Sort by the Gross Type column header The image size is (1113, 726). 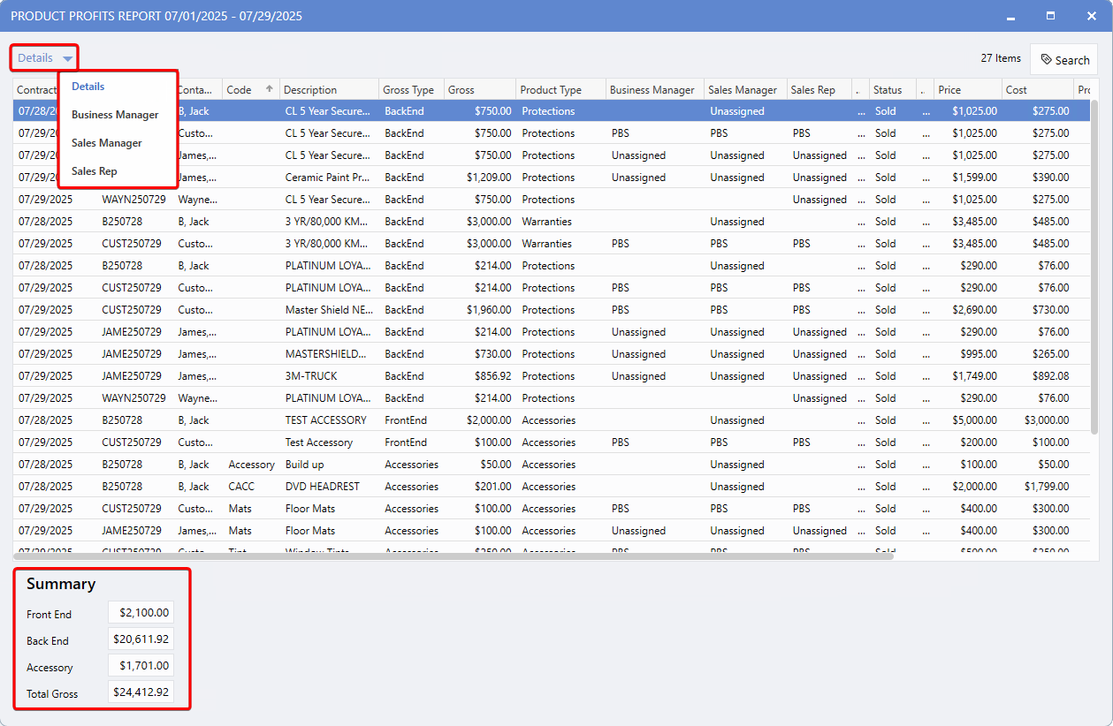(408, 90)
